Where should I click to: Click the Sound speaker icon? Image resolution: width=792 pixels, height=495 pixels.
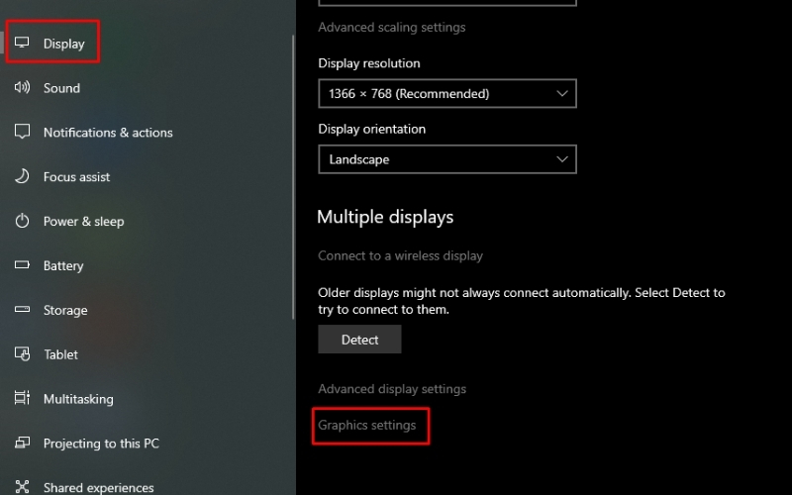point(22,88)
